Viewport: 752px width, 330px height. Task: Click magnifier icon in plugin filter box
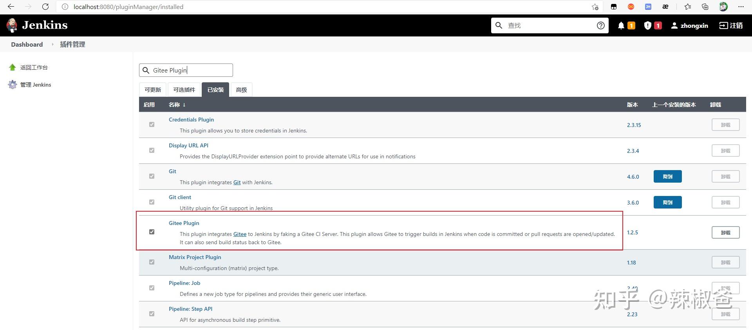146,70
